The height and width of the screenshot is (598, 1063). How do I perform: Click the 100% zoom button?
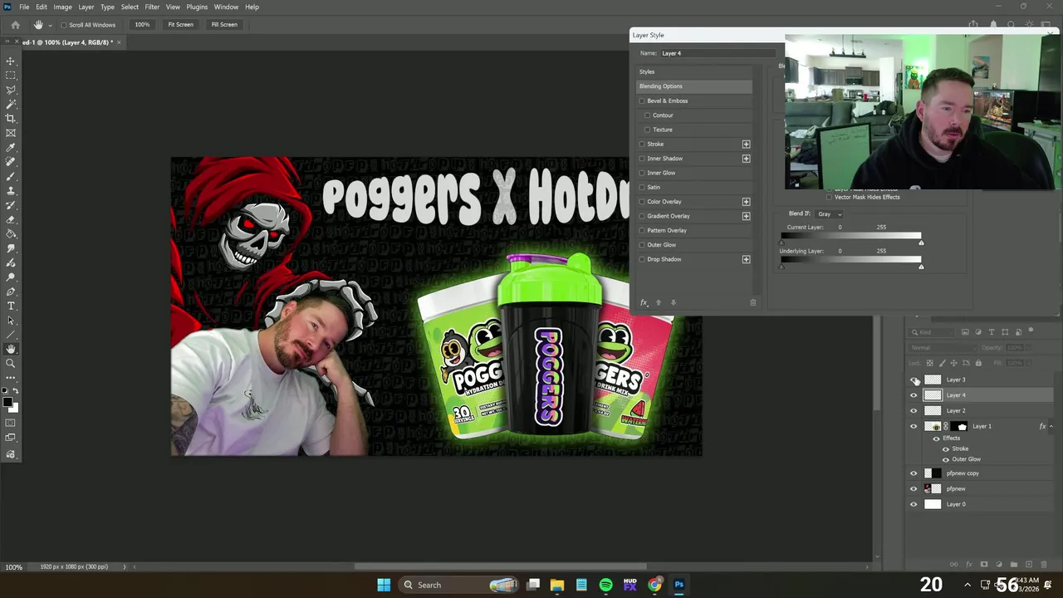pyautogui.click(x=142, y=25)
